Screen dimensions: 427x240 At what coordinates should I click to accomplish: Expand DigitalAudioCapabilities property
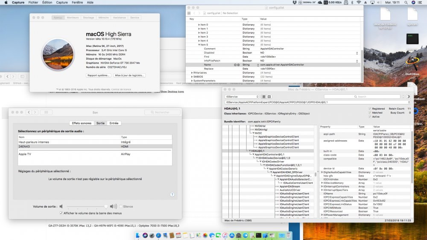[322, 172]
